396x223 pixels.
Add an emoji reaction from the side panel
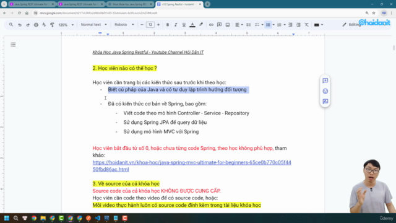[x=325, y=91]
